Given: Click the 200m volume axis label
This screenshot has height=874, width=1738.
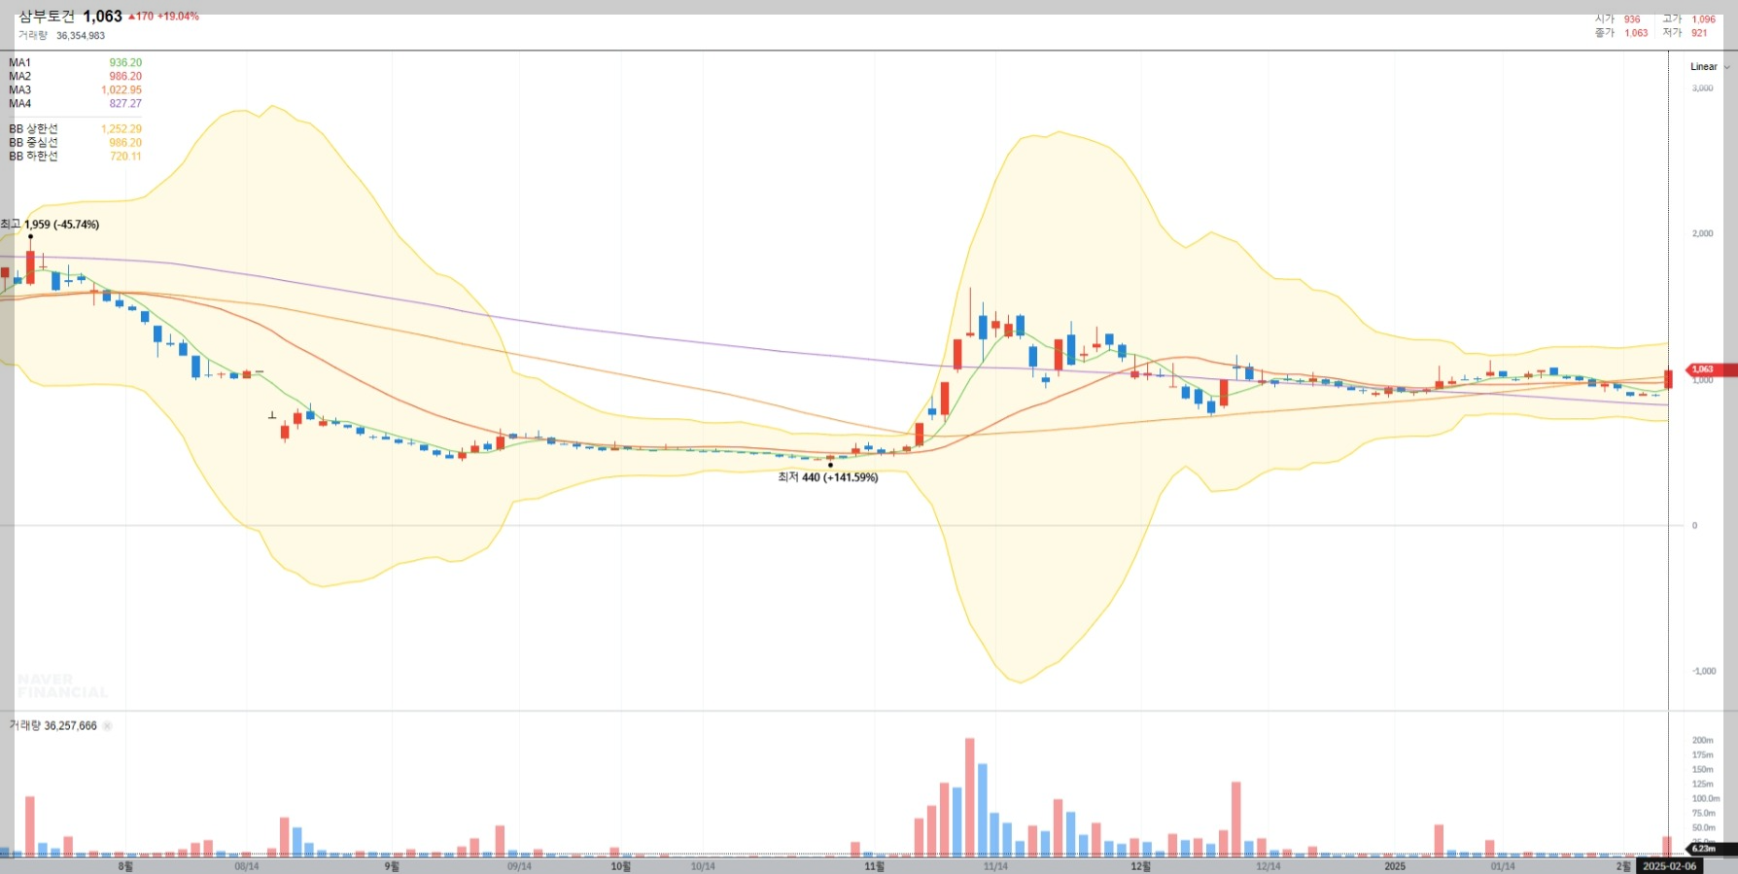Looking at the screenshot, I should coord(1702,740).
